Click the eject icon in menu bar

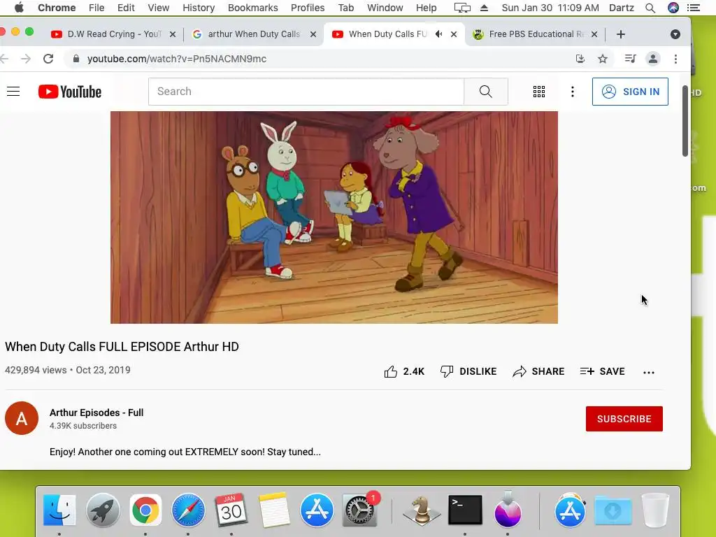pos(484,8)
